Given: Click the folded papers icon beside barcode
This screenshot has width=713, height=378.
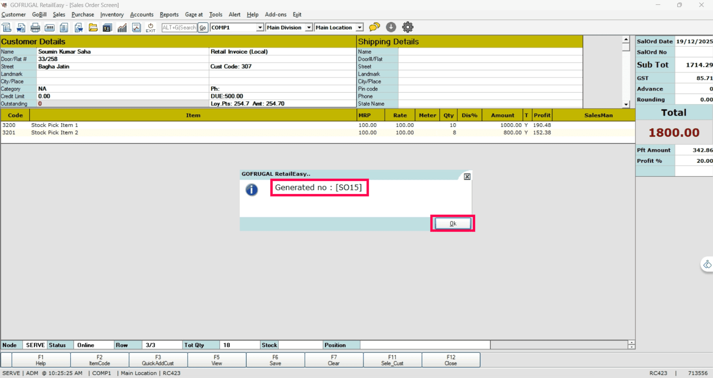Looking at the screenshot, I should coord(64,28).
